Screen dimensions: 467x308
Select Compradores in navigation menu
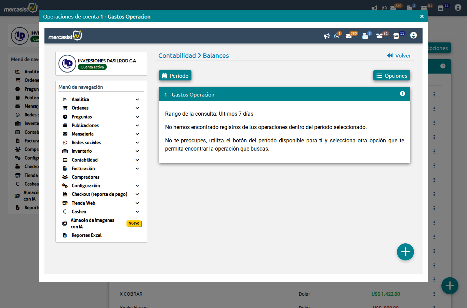pos(85,177)
